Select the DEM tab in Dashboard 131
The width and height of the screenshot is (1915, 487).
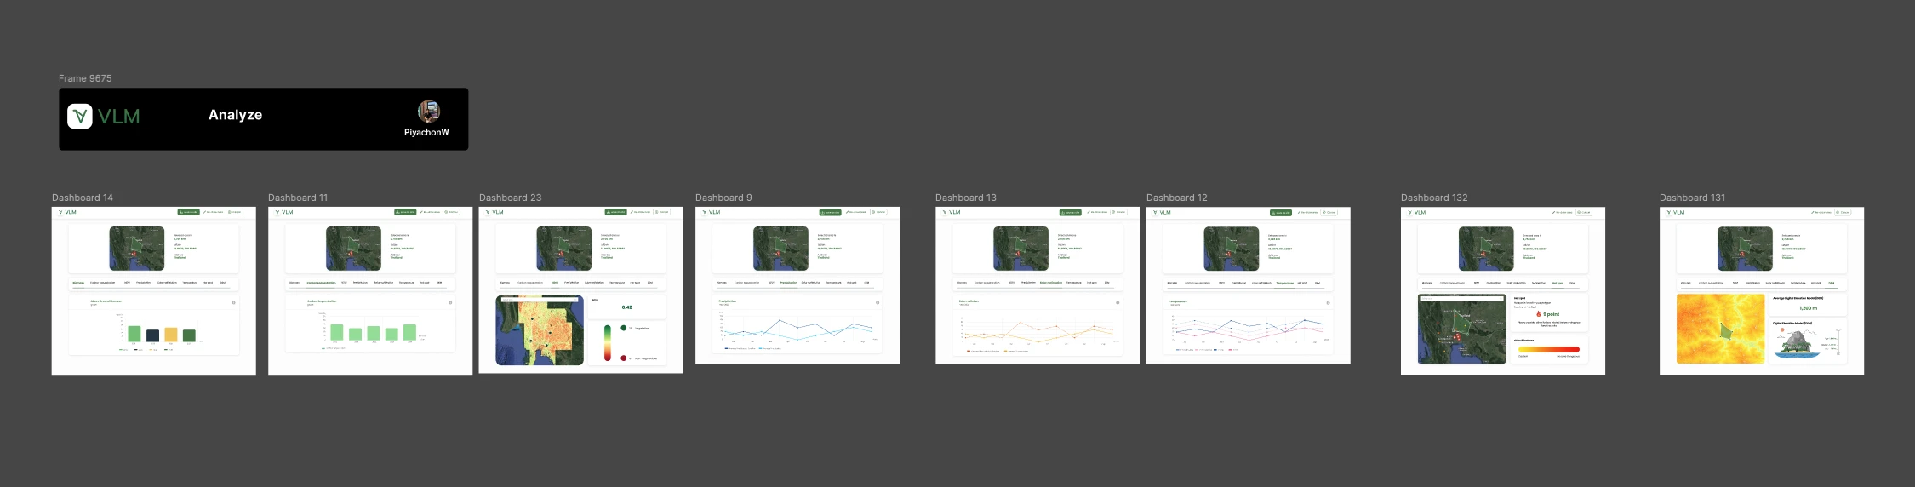pyautogui.click(x=1832, y=283)
